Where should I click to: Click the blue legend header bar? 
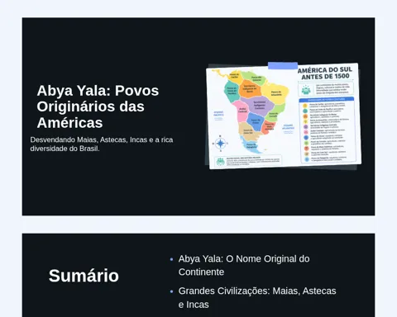pyautogui.click(x=327, y=99)
